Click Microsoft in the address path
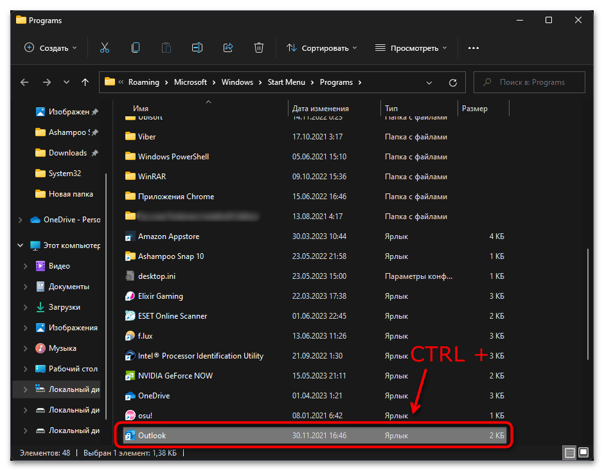Viewport: 604px width, 471px height. [x=190, y=82]
